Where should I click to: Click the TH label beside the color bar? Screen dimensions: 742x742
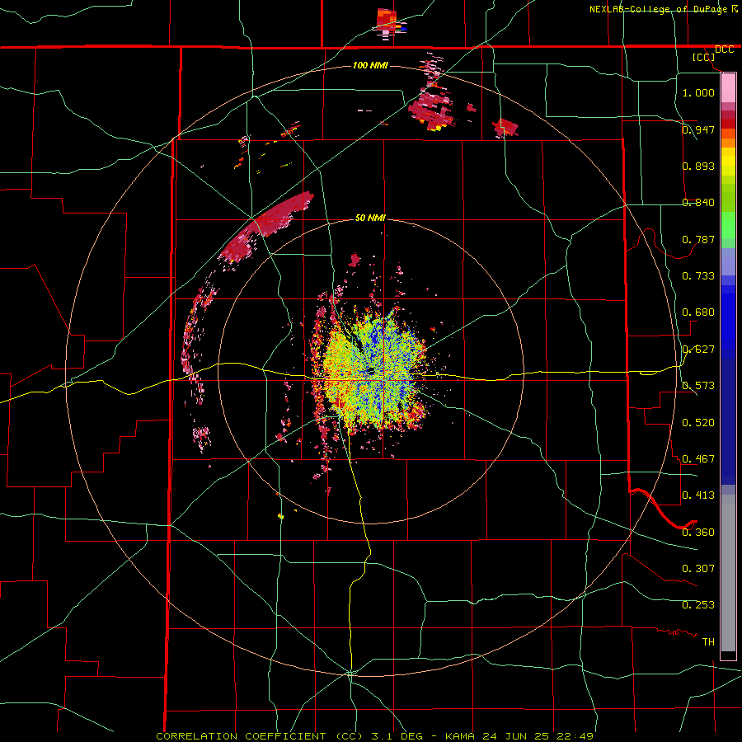708,642
